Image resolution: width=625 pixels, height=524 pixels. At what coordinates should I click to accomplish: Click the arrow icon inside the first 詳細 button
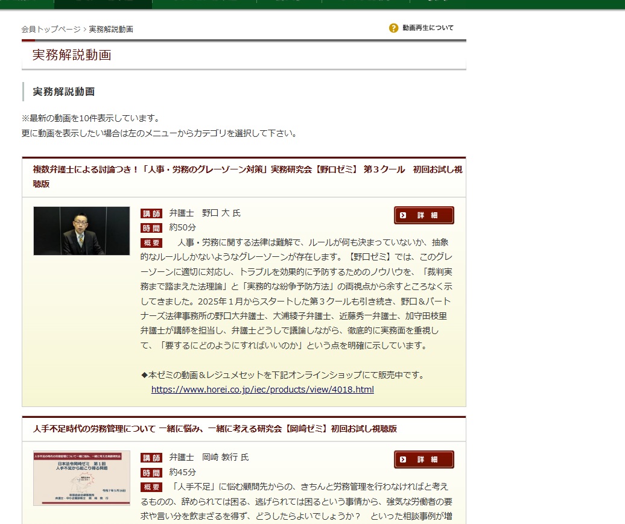402,215
